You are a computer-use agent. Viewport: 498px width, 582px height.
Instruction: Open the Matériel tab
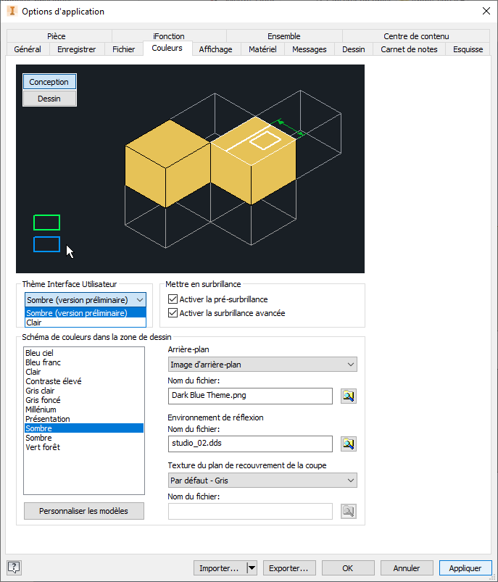(x=262, y=49)
